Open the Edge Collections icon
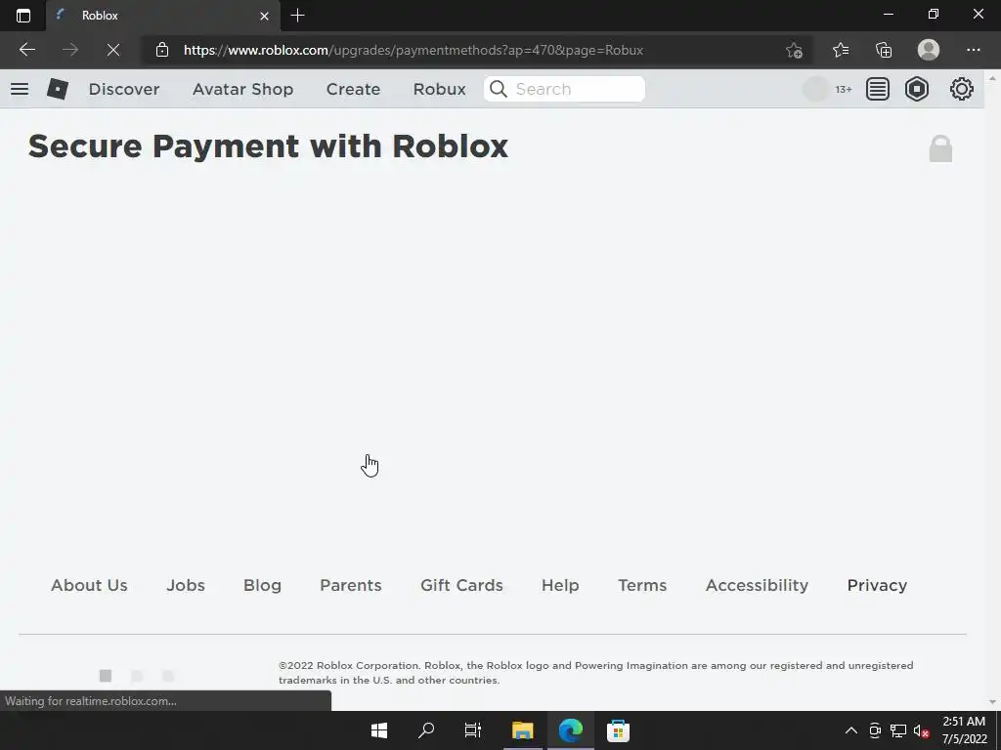Image resolution: width=1001 pixels, height=750 pixels. pyautogui.click(x=884, y=50)
